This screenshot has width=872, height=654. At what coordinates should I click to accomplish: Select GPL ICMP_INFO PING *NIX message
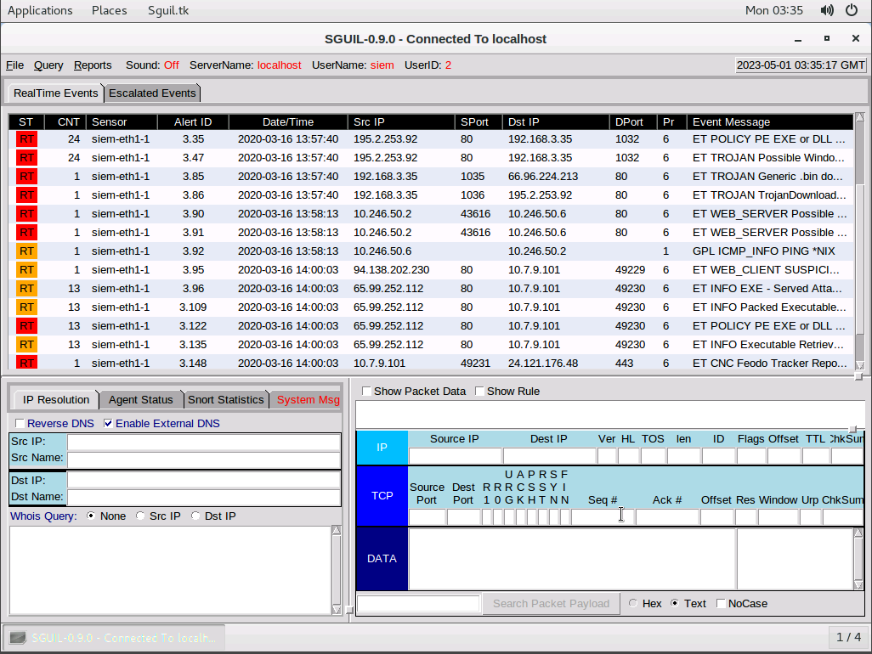point(763,251)
